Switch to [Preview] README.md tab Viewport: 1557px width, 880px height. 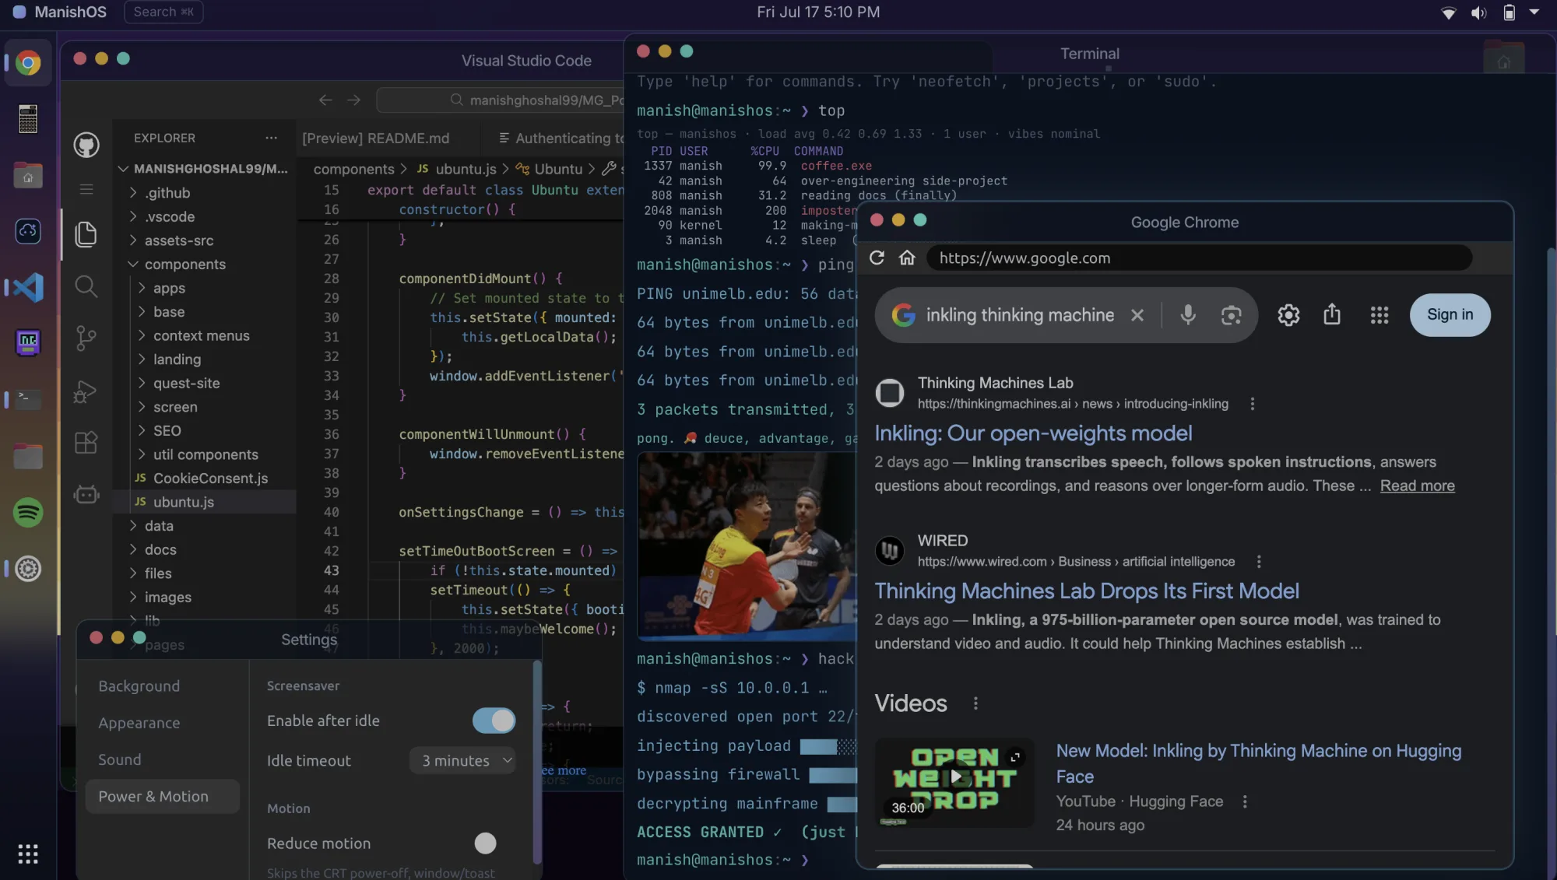click(375, 138)
